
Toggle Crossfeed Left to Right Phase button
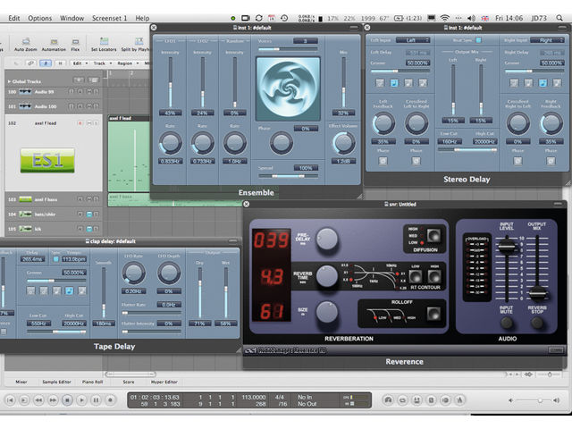pyautogui.click(x=416, y=161)
